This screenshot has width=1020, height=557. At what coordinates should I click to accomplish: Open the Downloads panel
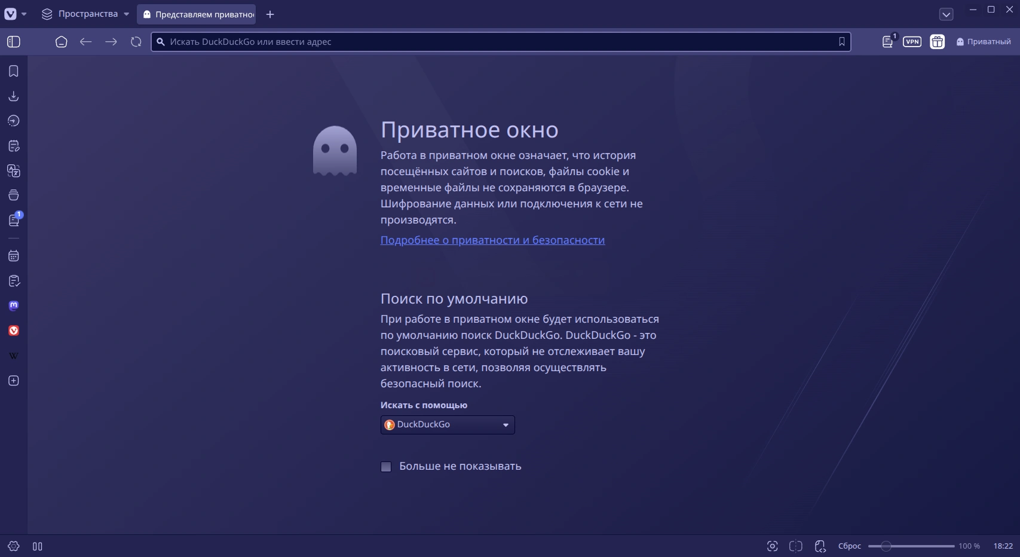(13, 96)
